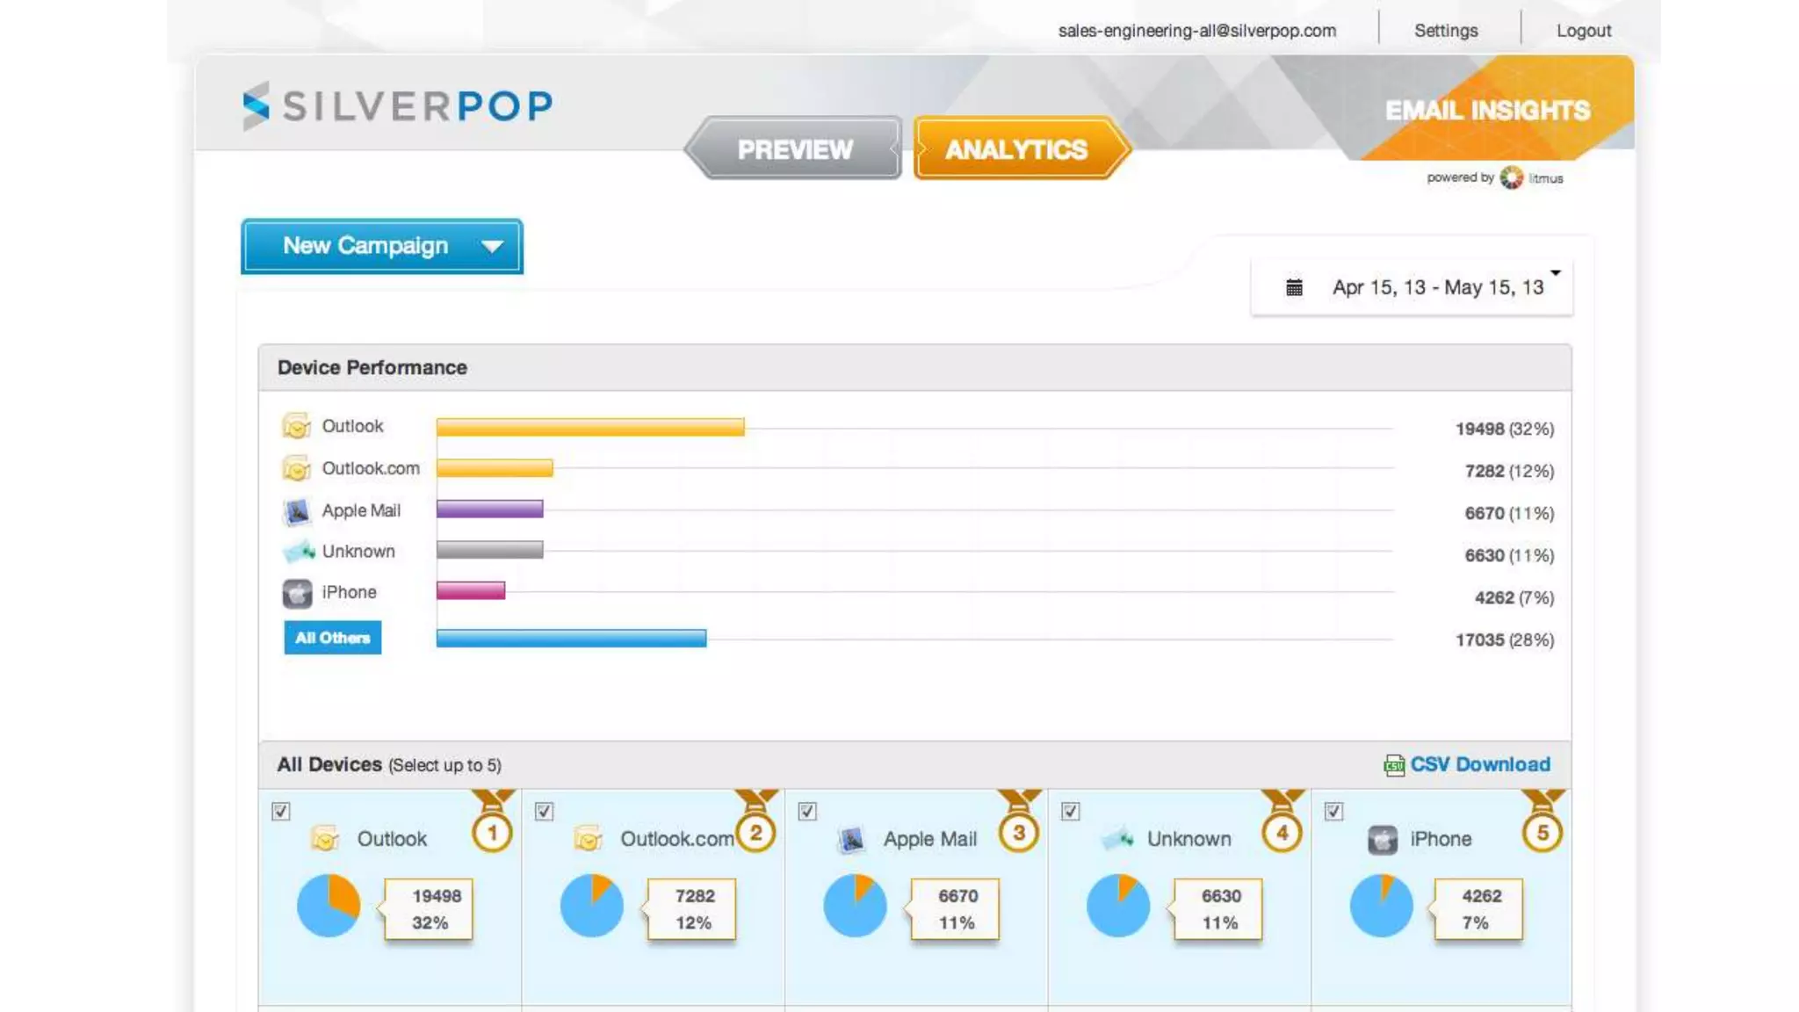The width and height of the screenshot is (1799, 1012).
Task: Click the All Others button
Action: point(333,638)
